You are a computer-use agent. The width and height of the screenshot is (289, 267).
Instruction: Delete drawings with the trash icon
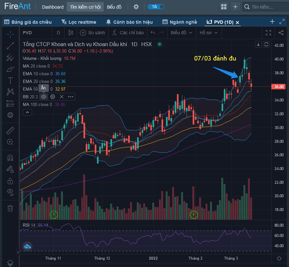coord(10,208)
